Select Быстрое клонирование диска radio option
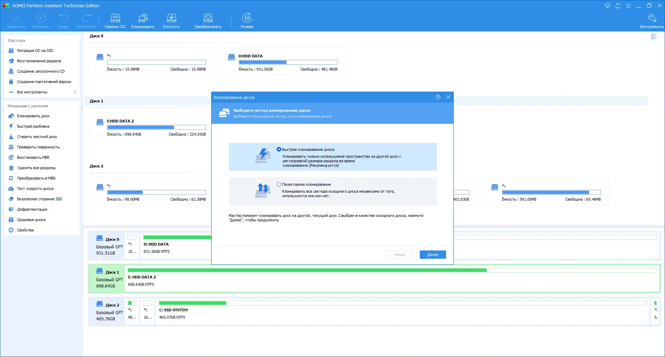 [279, 149]
